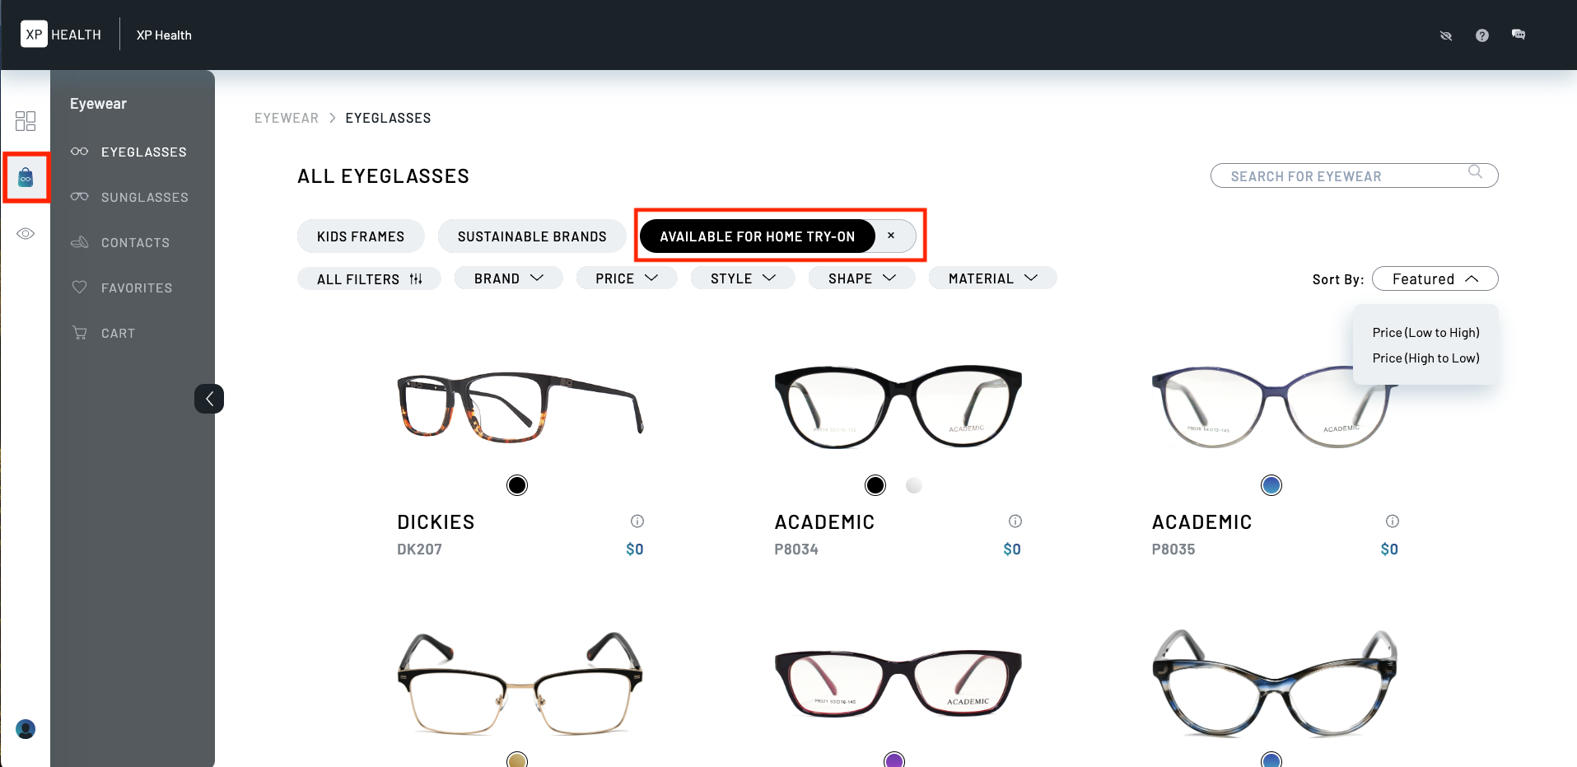
Task: Open the eye icon in left rail
Action: 26,234
